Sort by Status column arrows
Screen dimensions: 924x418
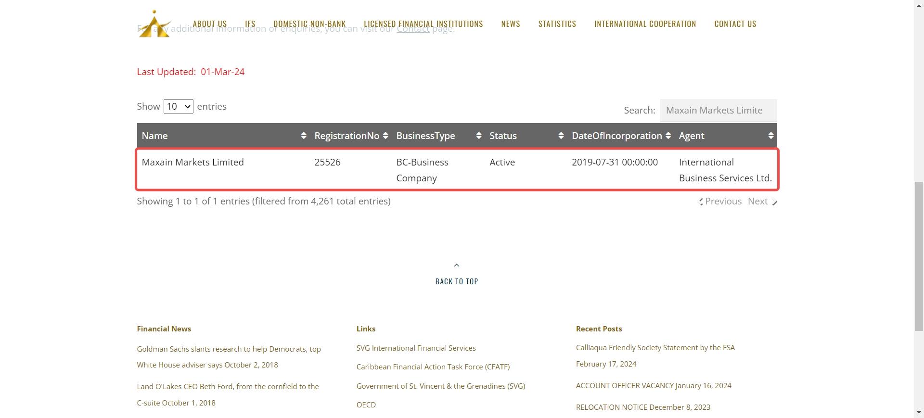pyautogui.click(x=561, y=136)
